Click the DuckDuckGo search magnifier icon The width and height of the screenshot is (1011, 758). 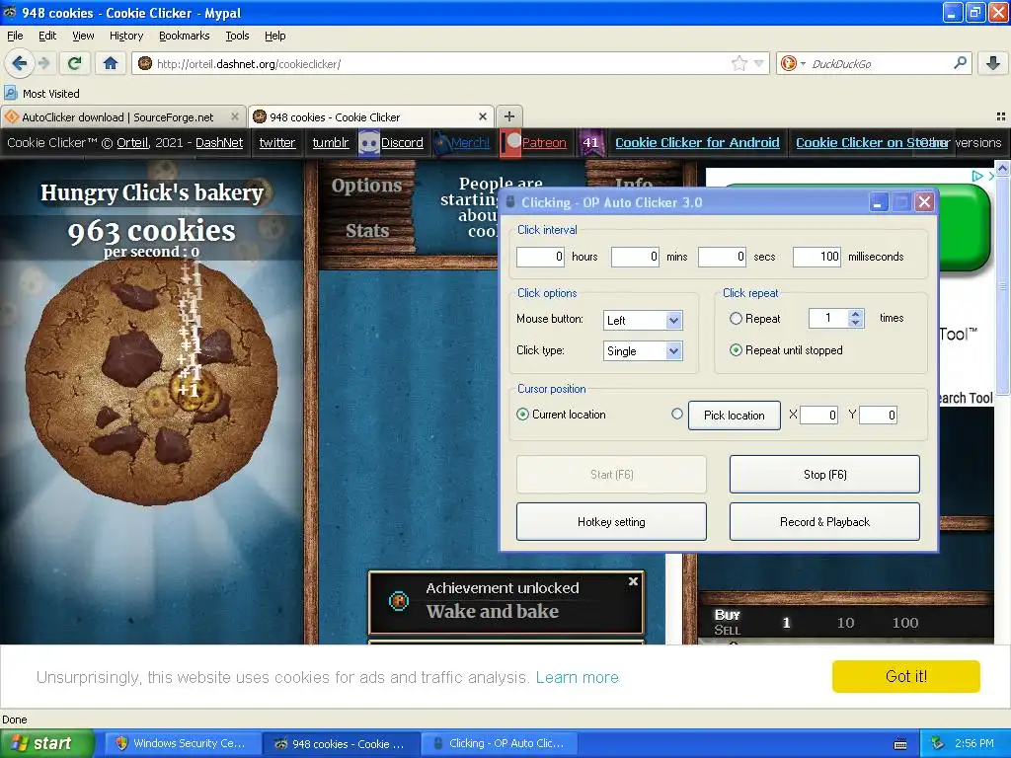click(960, 63)
